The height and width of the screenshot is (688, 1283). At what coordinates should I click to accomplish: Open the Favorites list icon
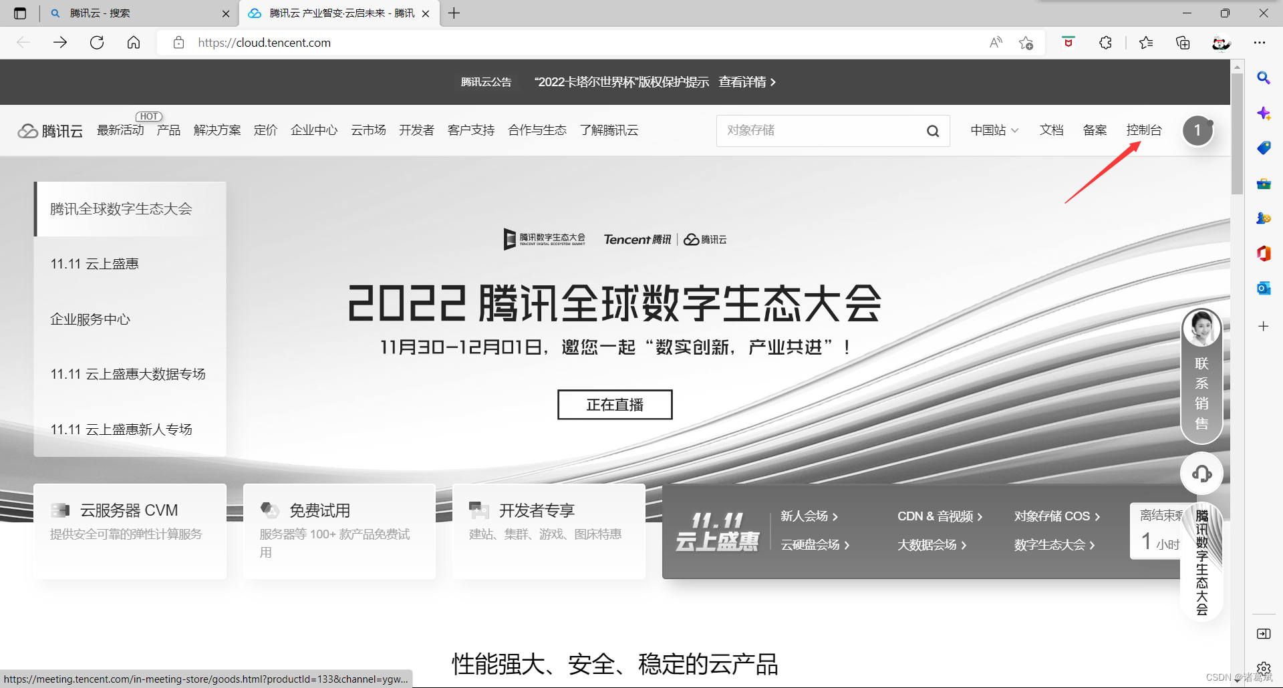[x=1146, y=43]
